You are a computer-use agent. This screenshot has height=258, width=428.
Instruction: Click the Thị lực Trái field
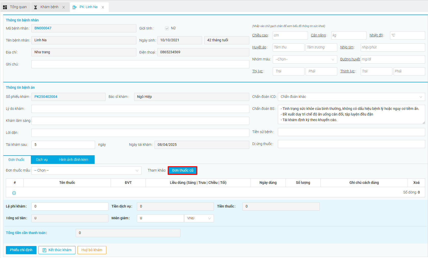pyautogui.click(x=288, y=71)
